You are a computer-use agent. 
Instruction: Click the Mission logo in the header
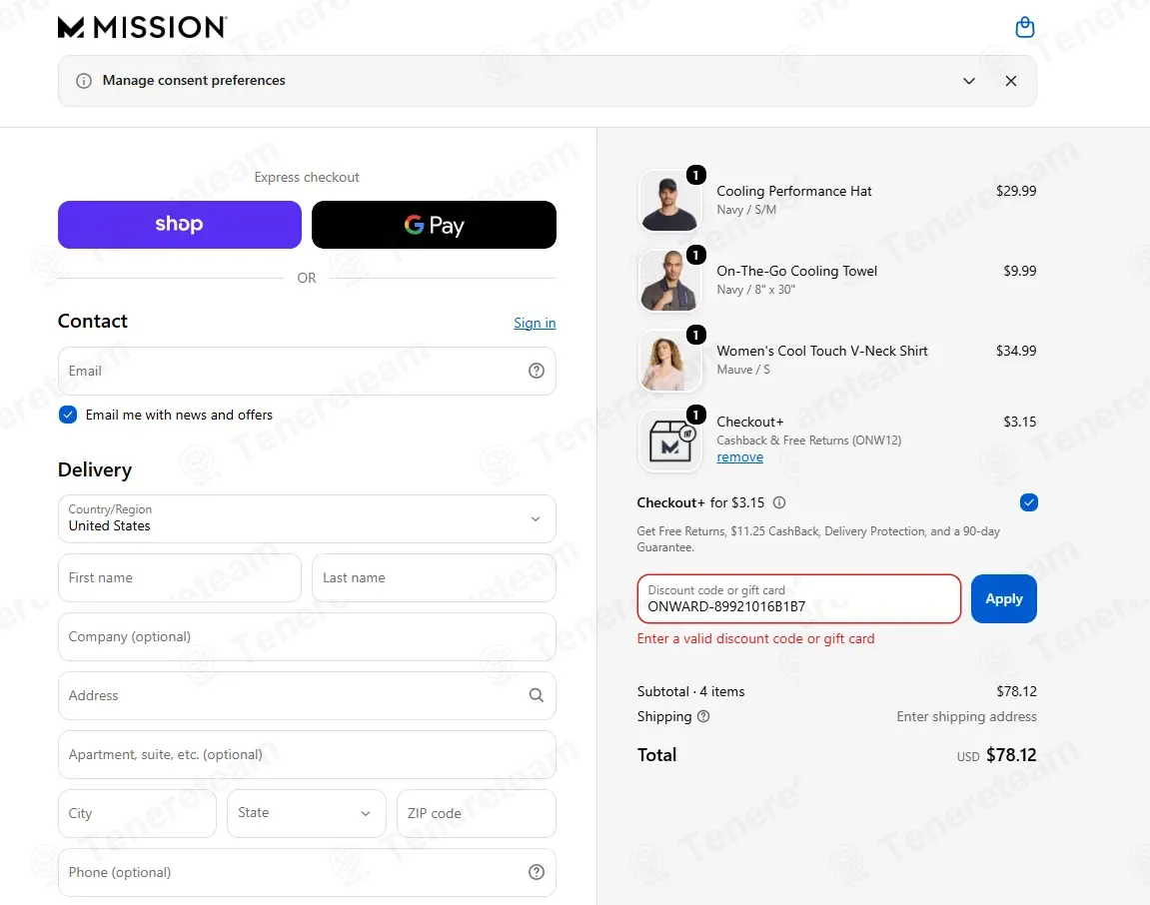tap(142, 27)
